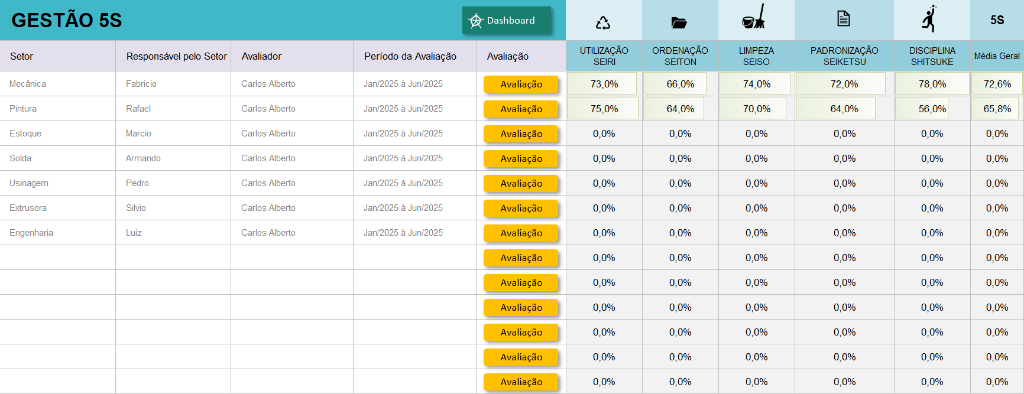Click the document icon above Padronização
This screenshot has height=394, width=1024.
coord(844,19)
